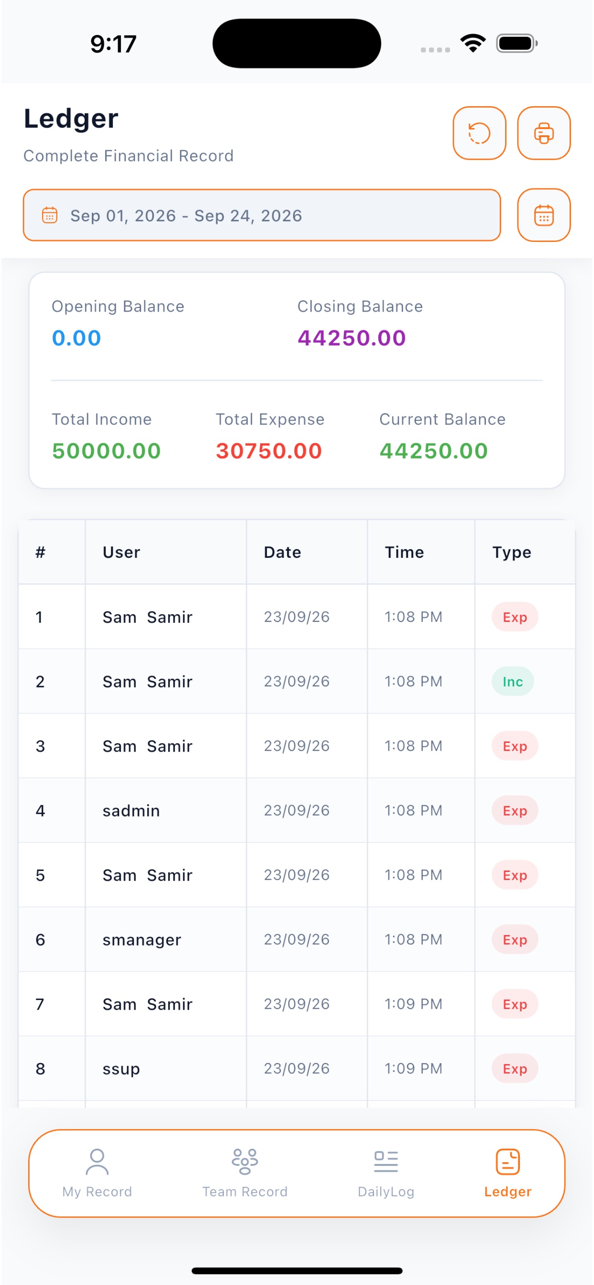Tap the home indicator bar
This screenshot has width=594, height=1285.
tap(297, 1271)
